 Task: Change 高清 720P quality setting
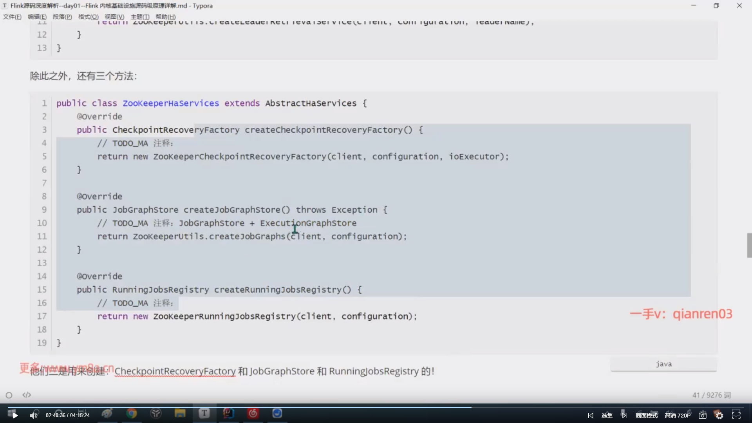click(x=678, y=416)
